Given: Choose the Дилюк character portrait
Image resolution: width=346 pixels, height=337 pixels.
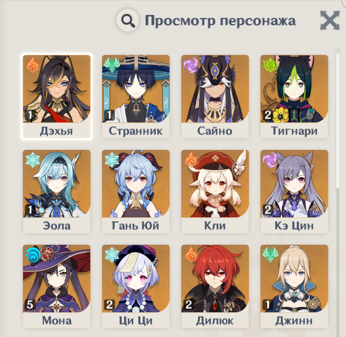Looking at the screenshot, I should 215,278.
